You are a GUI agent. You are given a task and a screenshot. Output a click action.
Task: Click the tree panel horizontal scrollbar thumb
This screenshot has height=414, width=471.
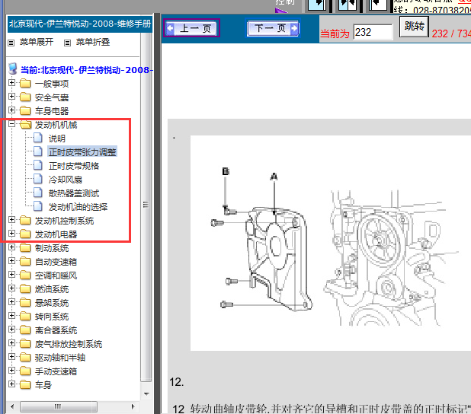(x=59, y=407)
